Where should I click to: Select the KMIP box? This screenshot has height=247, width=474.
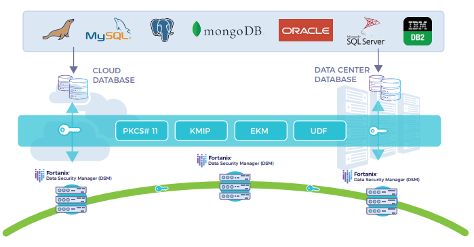(201, 131)
